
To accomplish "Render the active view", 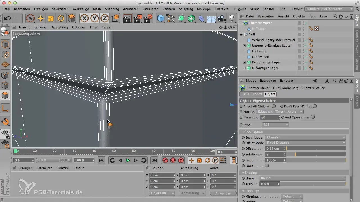I will 128,19.
